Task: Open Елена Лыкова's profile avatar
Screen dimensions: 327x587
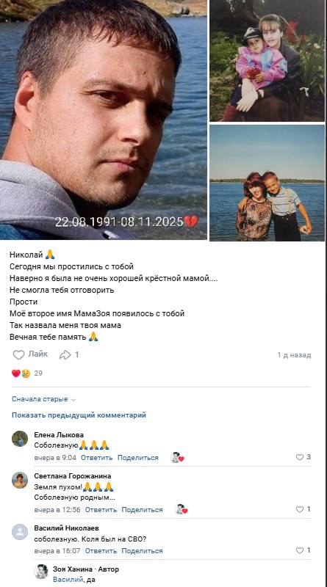Action: [x=20, y=439]
